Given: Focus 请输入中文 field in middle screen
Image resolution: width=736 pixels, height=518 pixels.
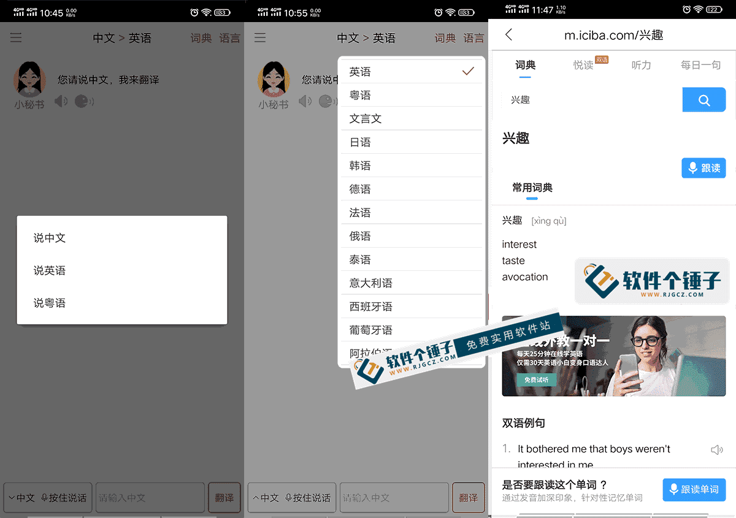Looking at the screenshot, I should [x=394, y=498].
